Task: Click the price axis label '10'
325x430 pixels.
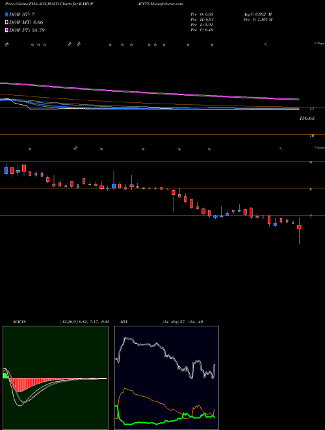Action: click(311, 136)
